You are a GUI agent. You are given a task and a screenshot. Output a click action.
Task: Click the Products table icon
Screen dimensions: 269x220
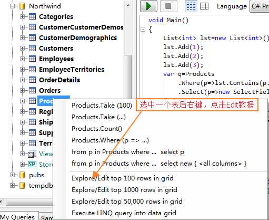pos(32,101)
